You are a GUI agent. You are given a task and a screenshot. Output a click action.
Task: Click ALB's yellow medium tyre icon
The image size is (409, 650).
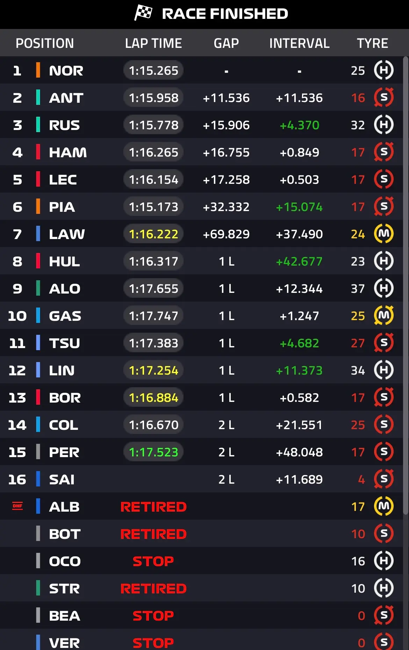[x=384, y=506]
